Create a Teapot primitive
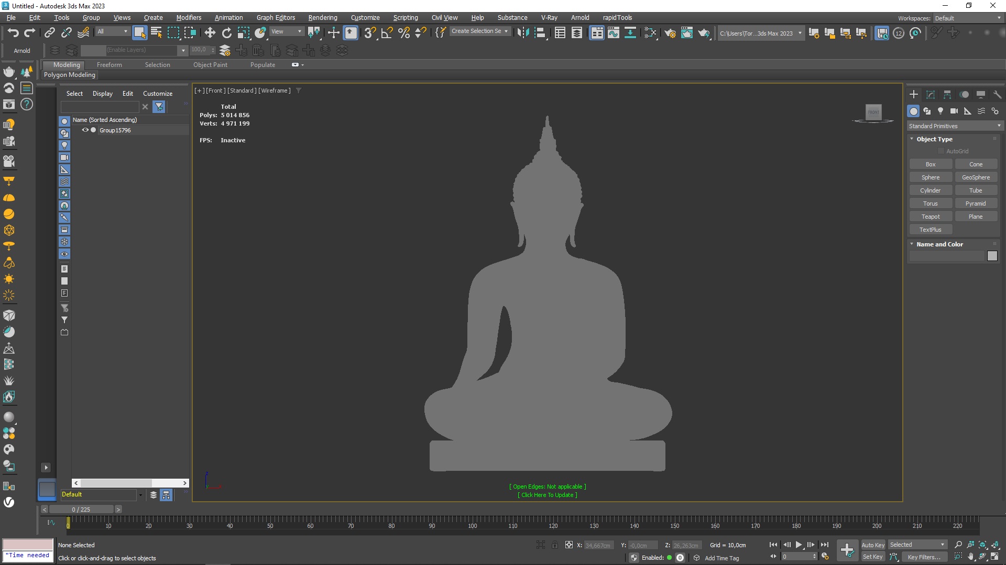Screen dimensions: 1006x565 pos(931,217)
